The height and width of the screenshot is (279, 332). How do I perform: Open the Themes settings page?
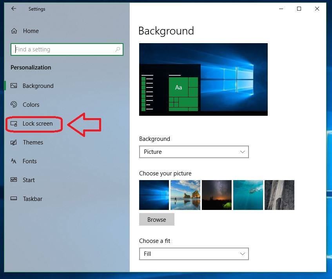click(33, 142)
